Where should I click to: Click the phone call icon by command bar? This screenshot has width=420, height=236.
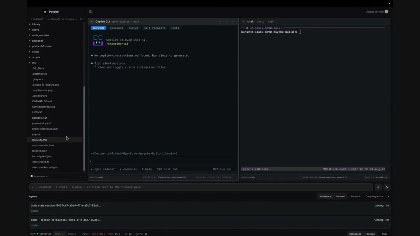pyautogui.click(x=387, y=187)
